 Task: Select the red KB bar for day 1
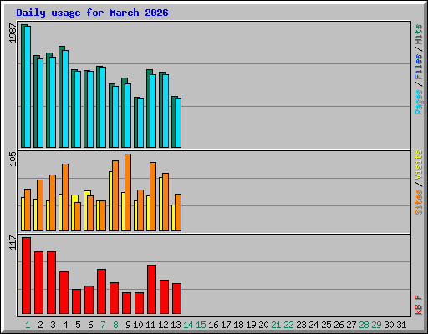(27, 276)
